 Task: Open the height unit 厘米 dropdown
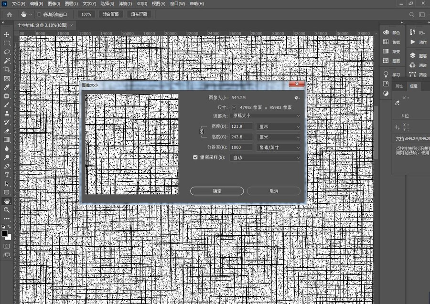[279, 137]
